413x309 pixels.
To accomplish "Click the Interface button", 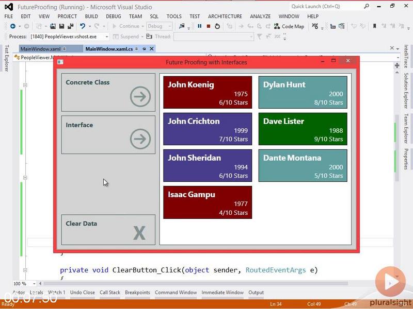I will pyautogui.click(x=108, y=134).
